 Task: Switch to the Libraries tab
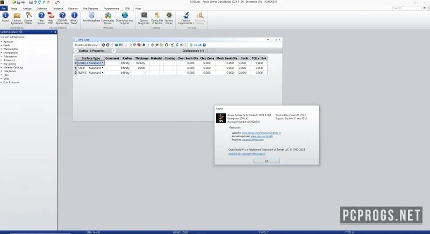pos(73,9)
